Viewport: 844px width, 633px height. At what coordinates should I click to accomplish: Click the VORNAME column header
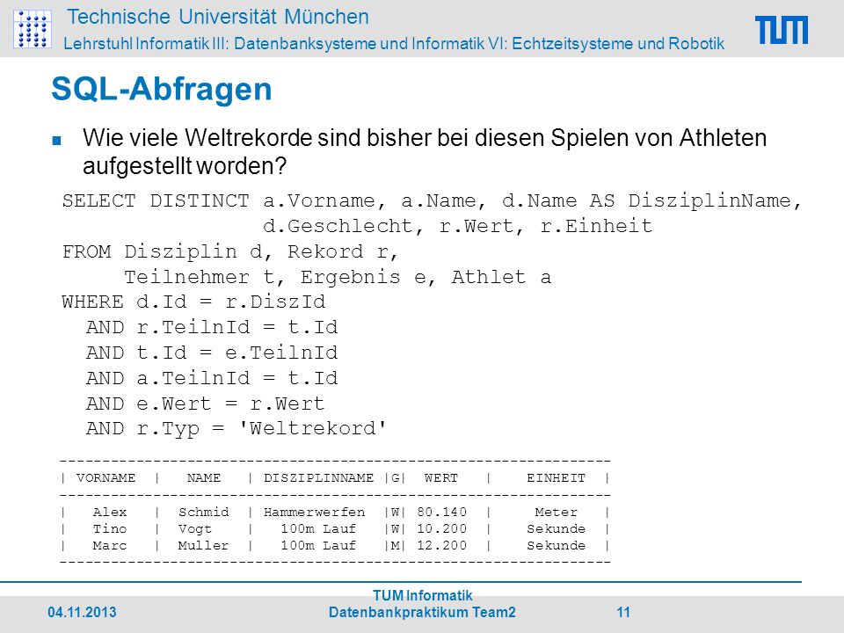[x=106, y=478]
